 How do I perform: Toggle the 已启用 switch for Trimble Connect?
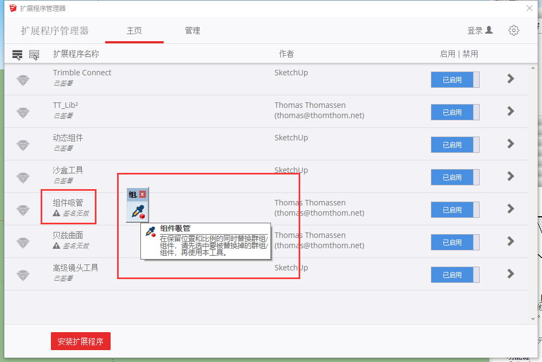(455, 80)
